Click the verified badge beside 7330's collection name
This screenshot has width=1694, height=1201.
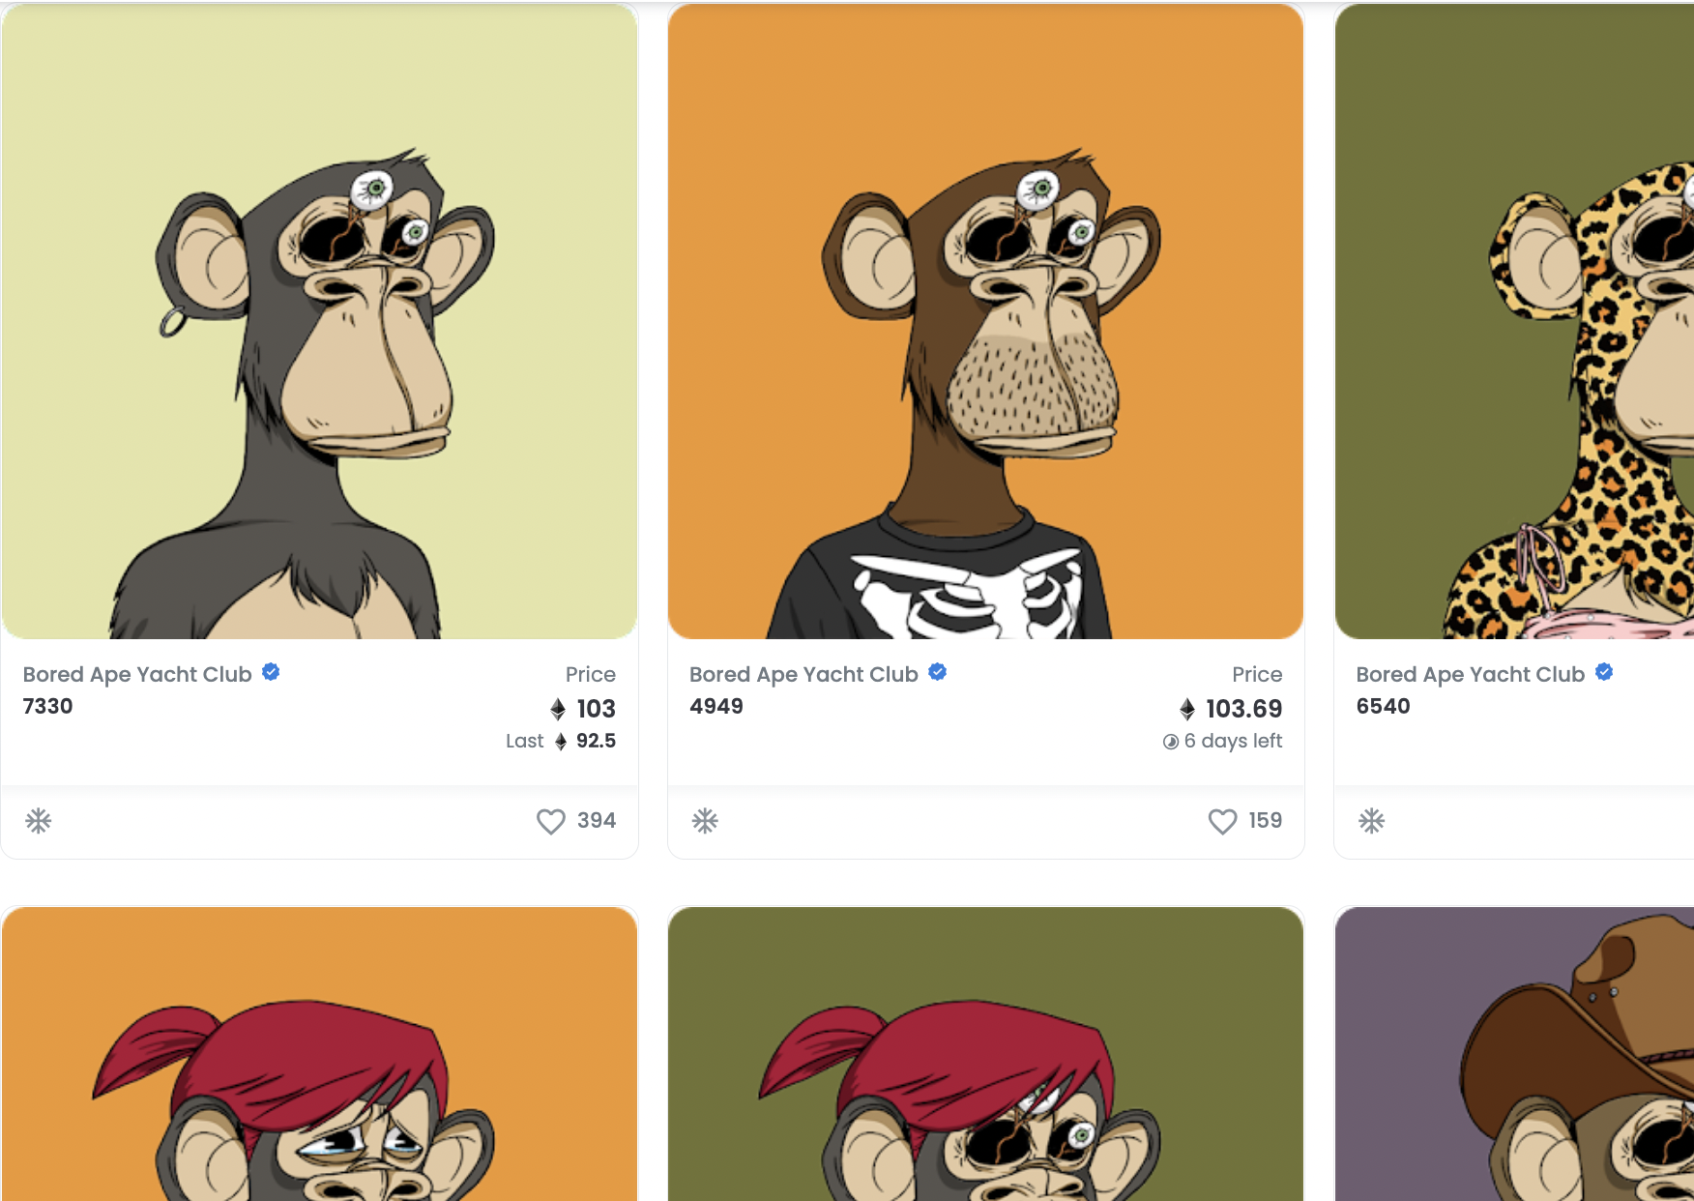click(x=271, y=672)
